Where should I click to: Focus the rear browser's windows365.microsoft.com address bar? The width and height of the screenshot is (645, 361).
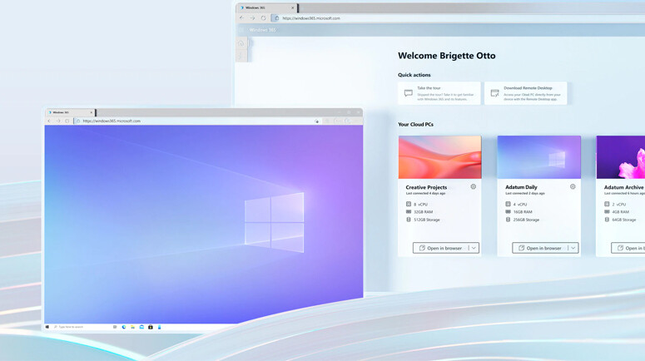click(457, 18)
